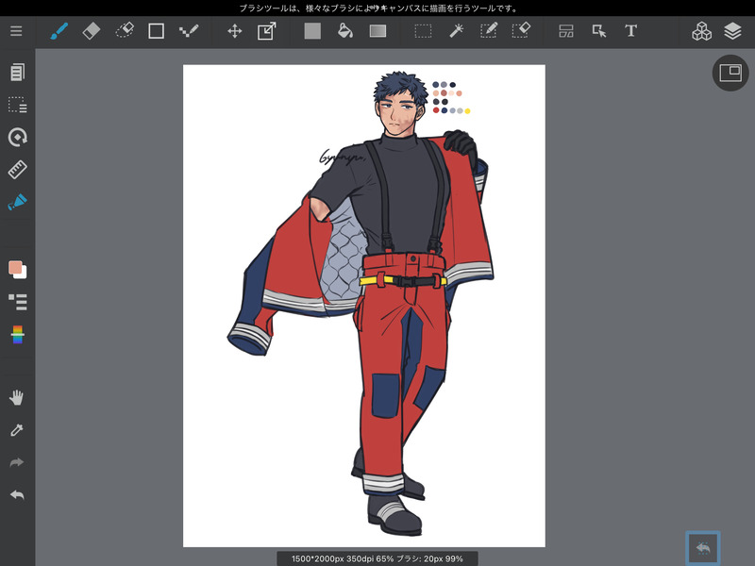Select the Move tool
The width and height of the screenshot is (755, 566).
pyautogui.click(x=234, y=31)
